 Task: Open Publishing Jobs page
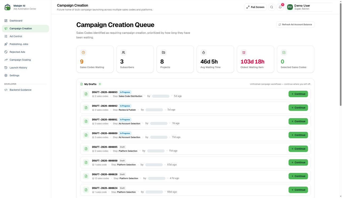25,44
